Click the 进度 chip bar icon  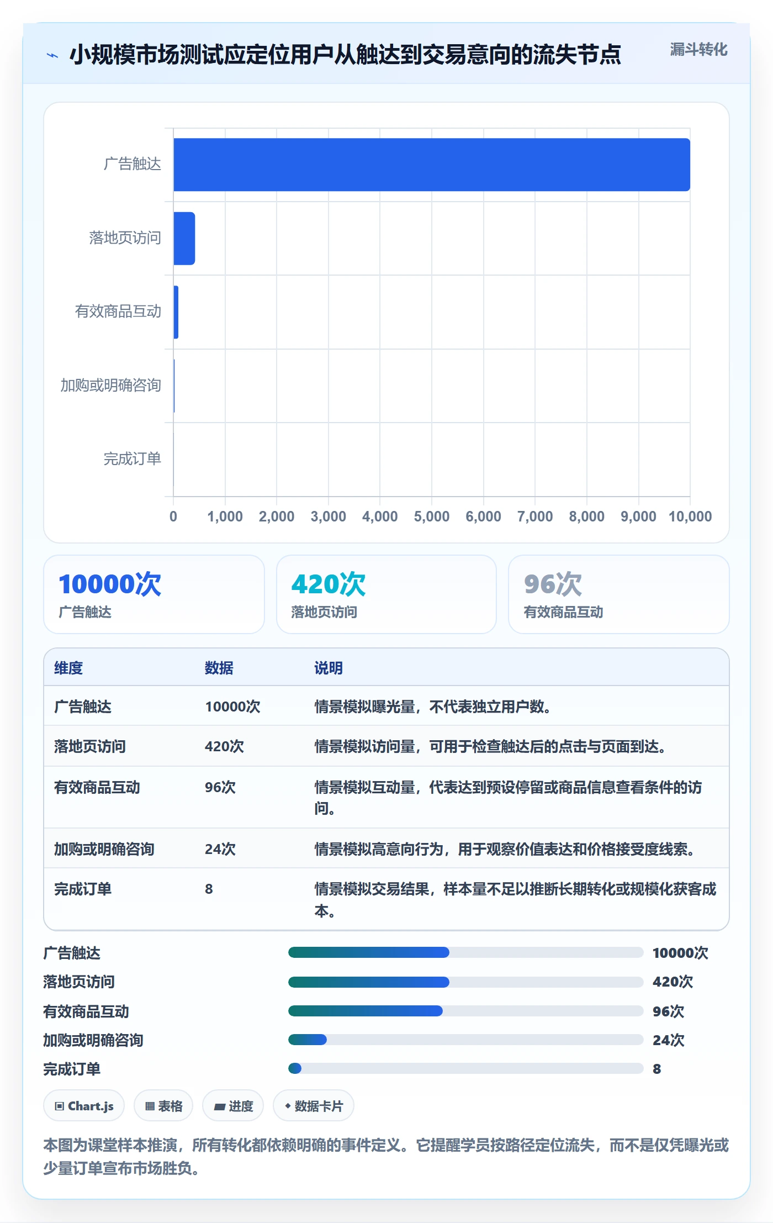pos(219,1106)
